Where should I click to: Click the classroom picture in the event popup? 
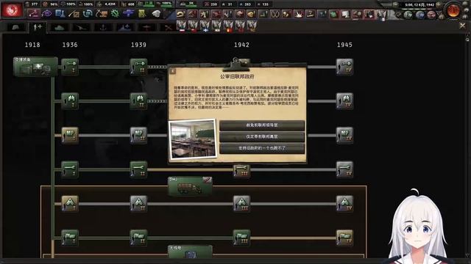(x=192, y=139)
